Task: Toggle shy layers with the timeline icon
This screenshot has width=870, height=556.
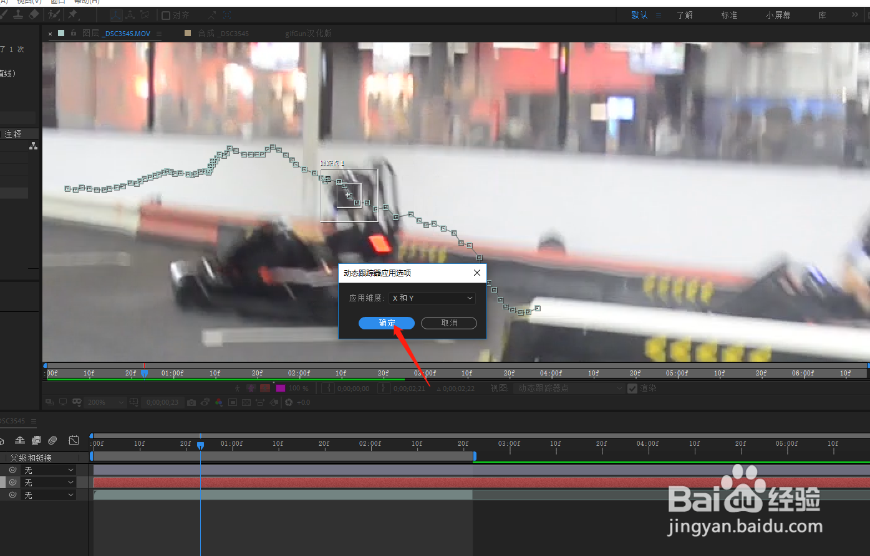Action: 20,440
